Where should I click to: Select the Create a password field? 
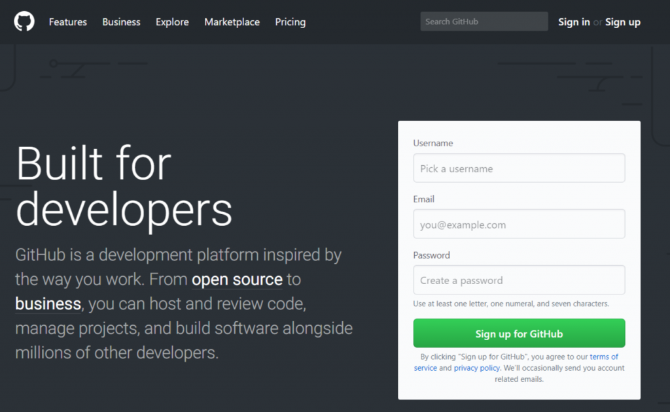coord(519,280)
